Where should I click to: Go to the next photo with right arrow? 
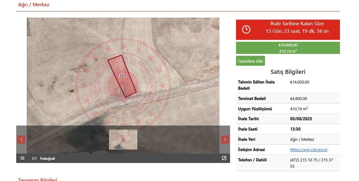click(x=225, y=139)
